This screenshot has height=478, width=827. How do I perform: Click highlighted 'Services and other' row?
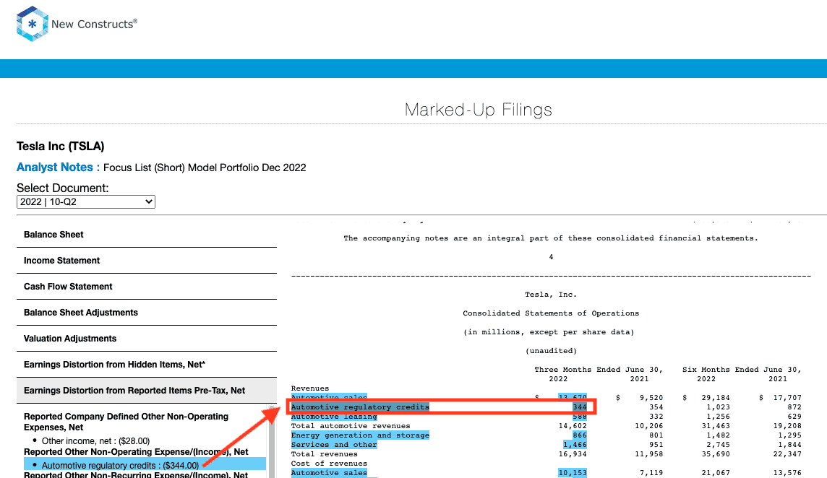[x=334, y=445]
